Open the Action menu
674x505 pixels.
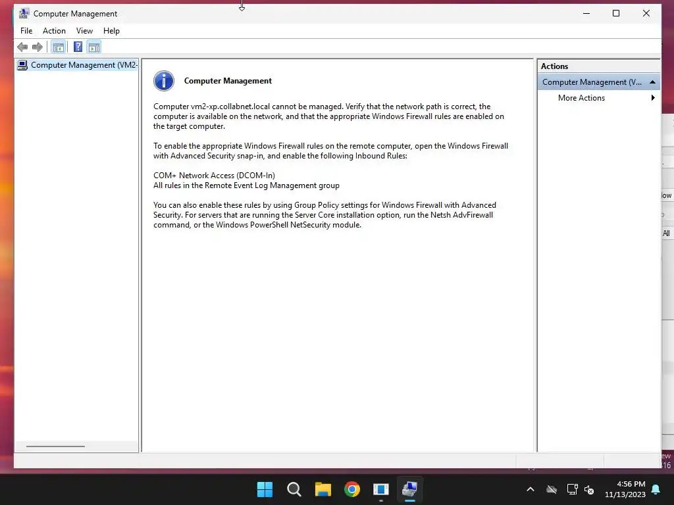(x=54, y=31)
